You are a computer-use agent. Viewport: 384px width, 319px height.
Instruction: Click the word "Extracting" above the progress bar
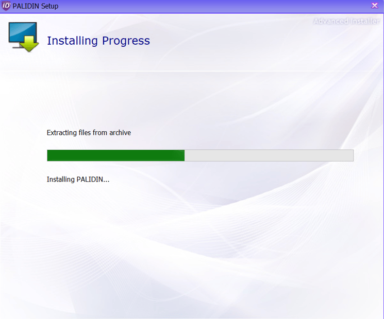[62, 133]
